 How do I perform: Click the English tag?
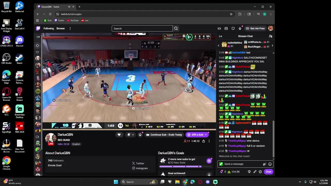[76, 144]
